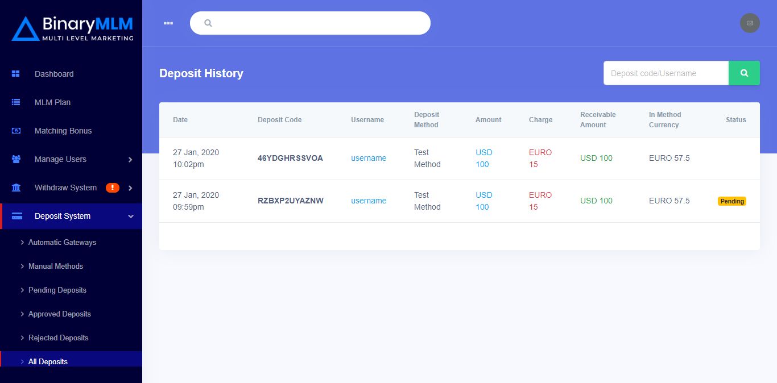Screen dimensions: 777x383
Task: Click the orange alert badge on Withdraw System
Action: 113,188
